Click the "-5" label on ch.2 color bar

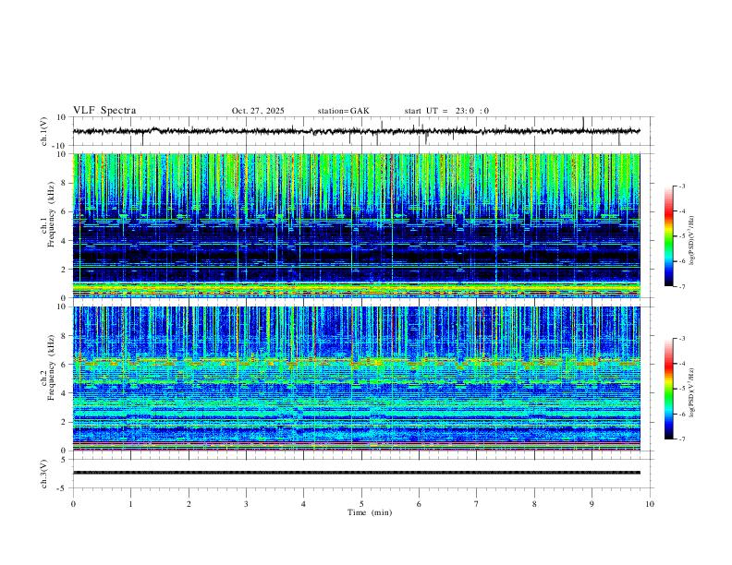(682, 389)
